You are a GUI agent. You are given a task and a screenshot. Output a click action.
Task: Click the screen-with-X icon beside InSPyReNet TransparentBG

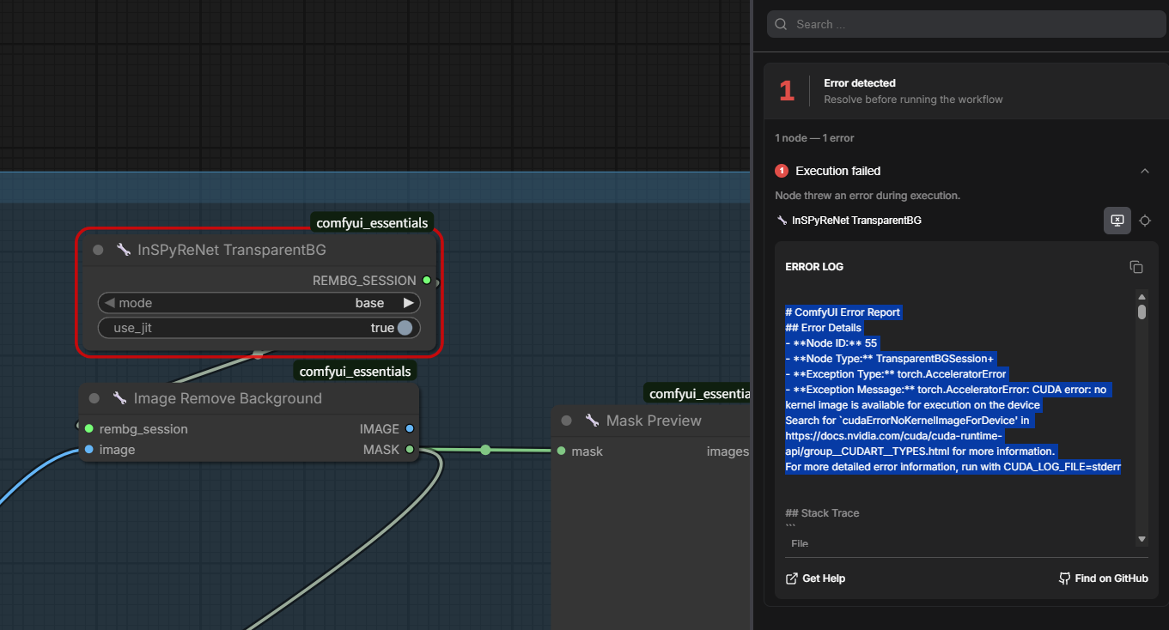[1117, 221]
